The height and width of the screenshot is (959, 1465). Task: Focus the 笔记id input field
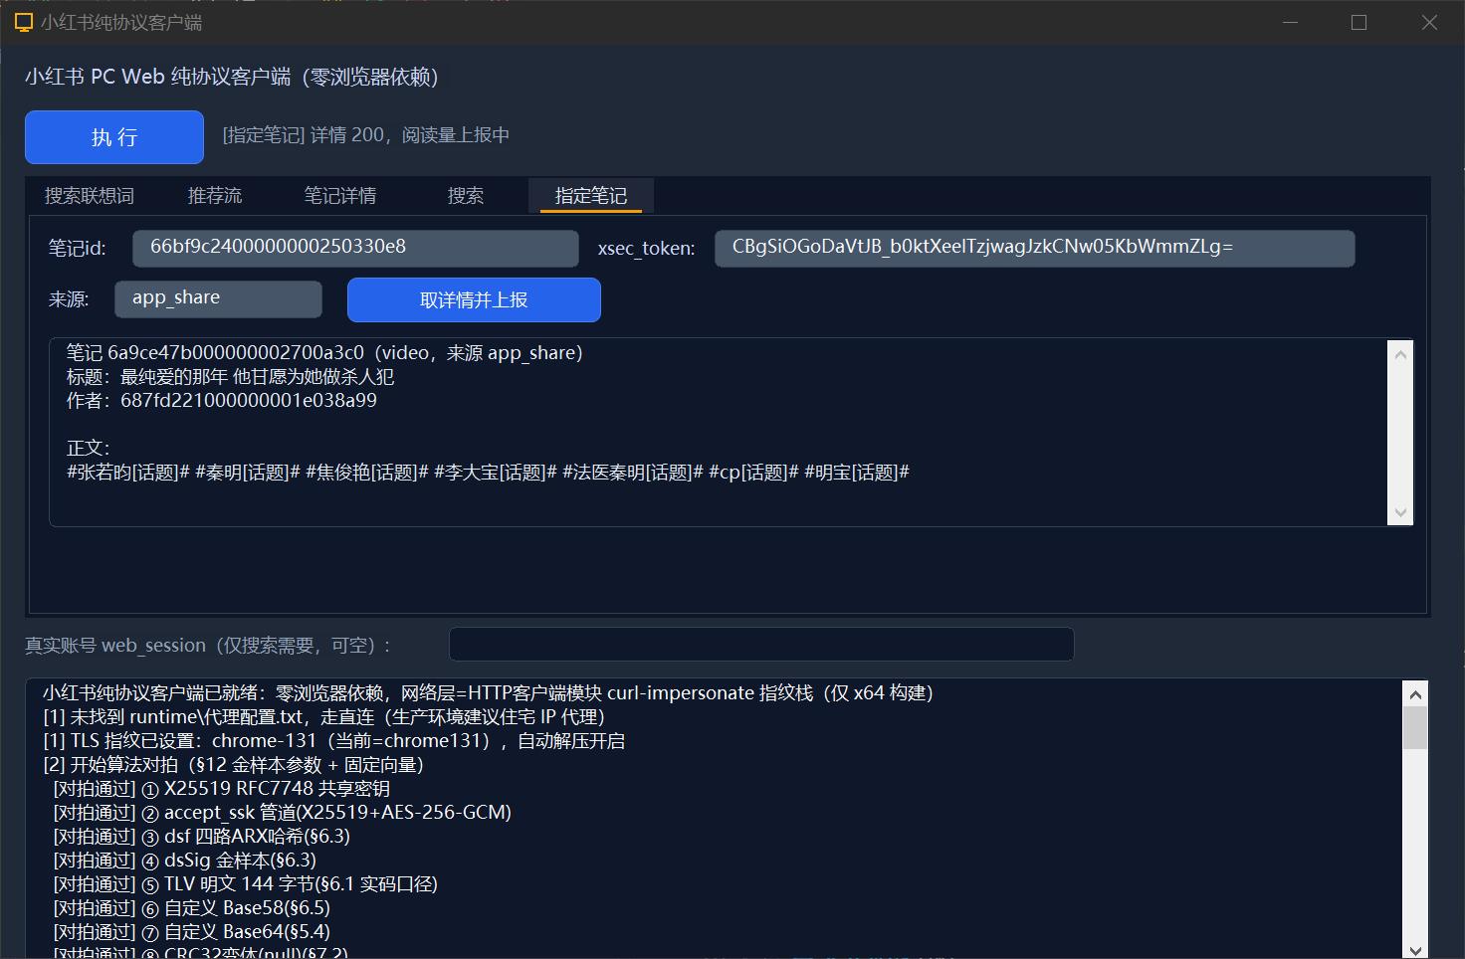(x=355, y=248)
